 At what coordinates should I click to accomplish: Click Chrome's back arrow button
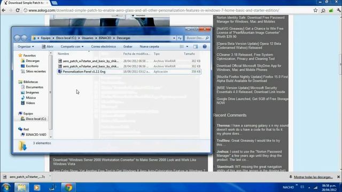click(x=4, y=10)
